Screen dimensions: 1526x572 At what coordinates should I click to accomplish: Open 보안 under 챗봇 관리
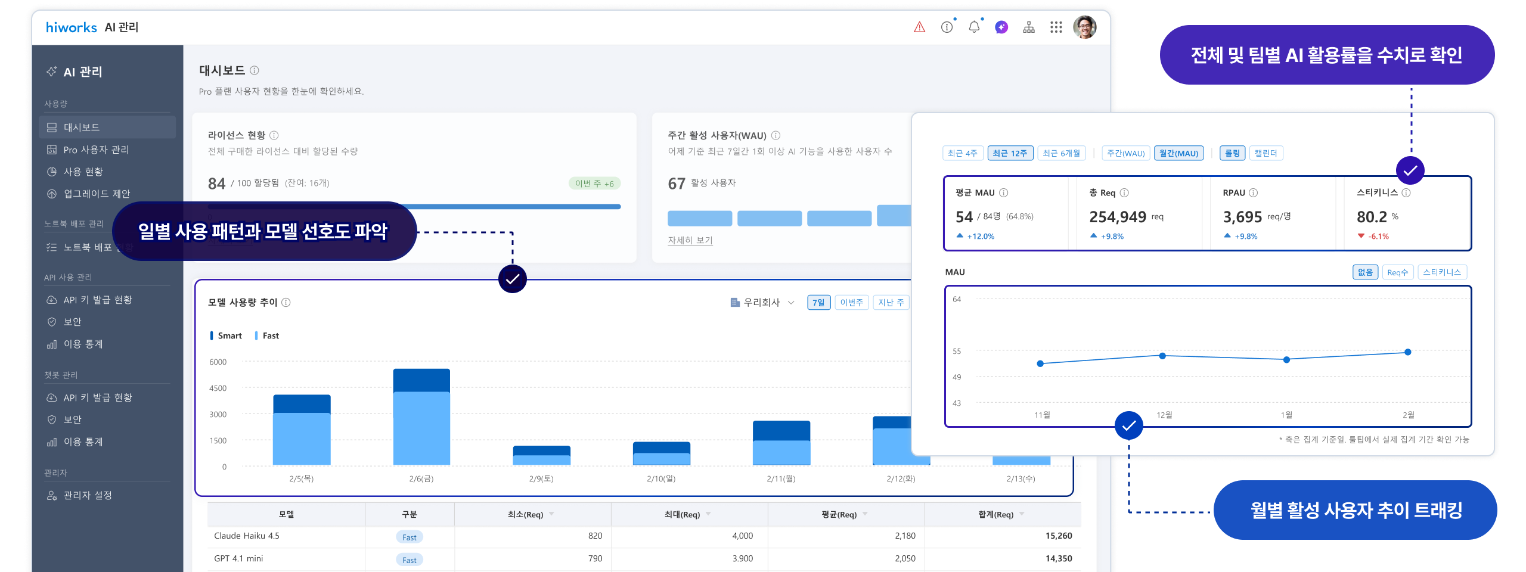[73, 419]
